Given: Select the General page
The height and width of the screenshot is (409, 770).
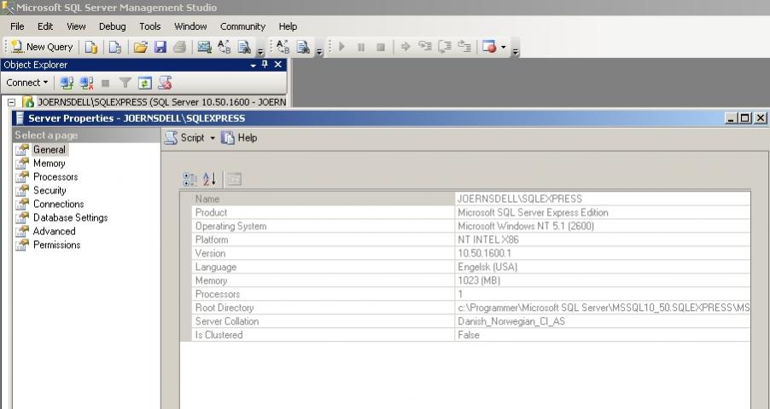Looking at the screenshot, I should (x=50, y=150).
